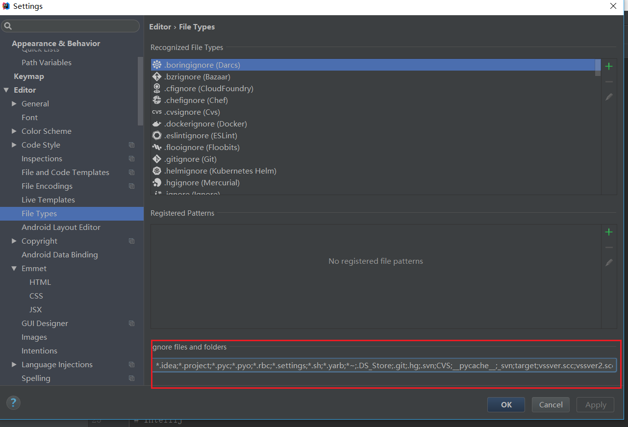628x427 pixels.
Task: Open the Keymap settings page
Action: click(29, 76)
